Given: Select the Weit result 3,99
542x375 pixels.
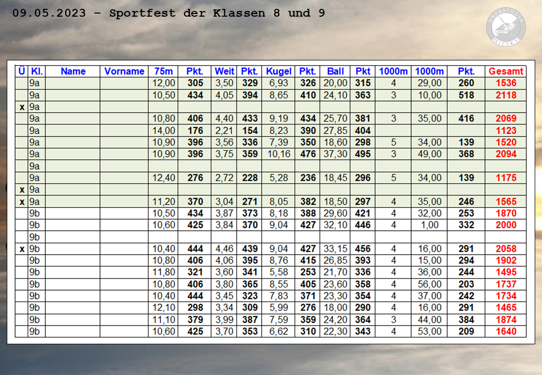Looking at the screenshot, I should click(x=224, y=320).
